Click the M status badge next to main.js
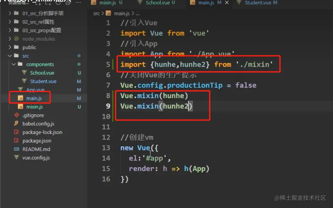 (x=79, y=98)
